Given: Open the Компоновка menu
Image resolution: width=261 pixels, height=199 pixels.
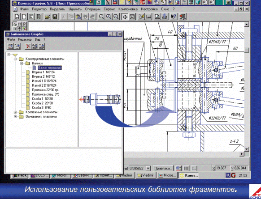Looking at the screenshot, I should click(x=128, y=9).
